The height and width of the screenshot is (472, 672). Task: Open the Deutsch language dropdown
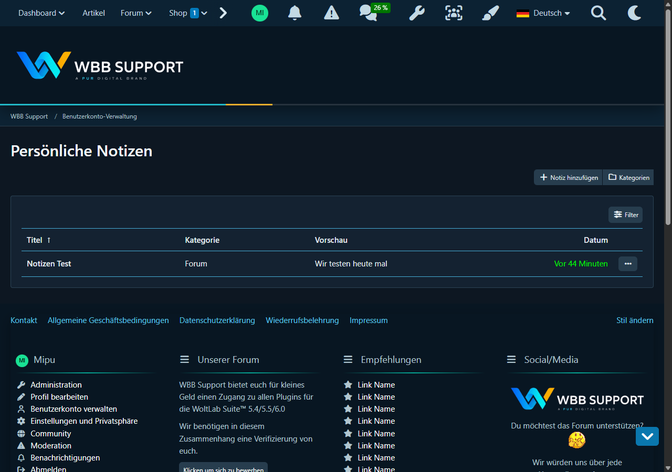click(x=543, y=13)
